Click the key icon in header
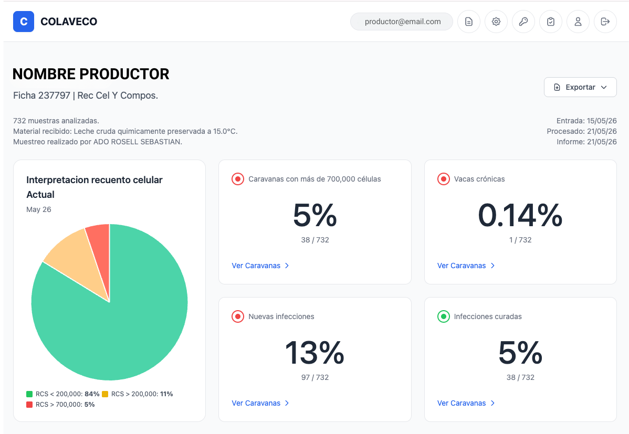629x434 pixels. coord(523,22)
